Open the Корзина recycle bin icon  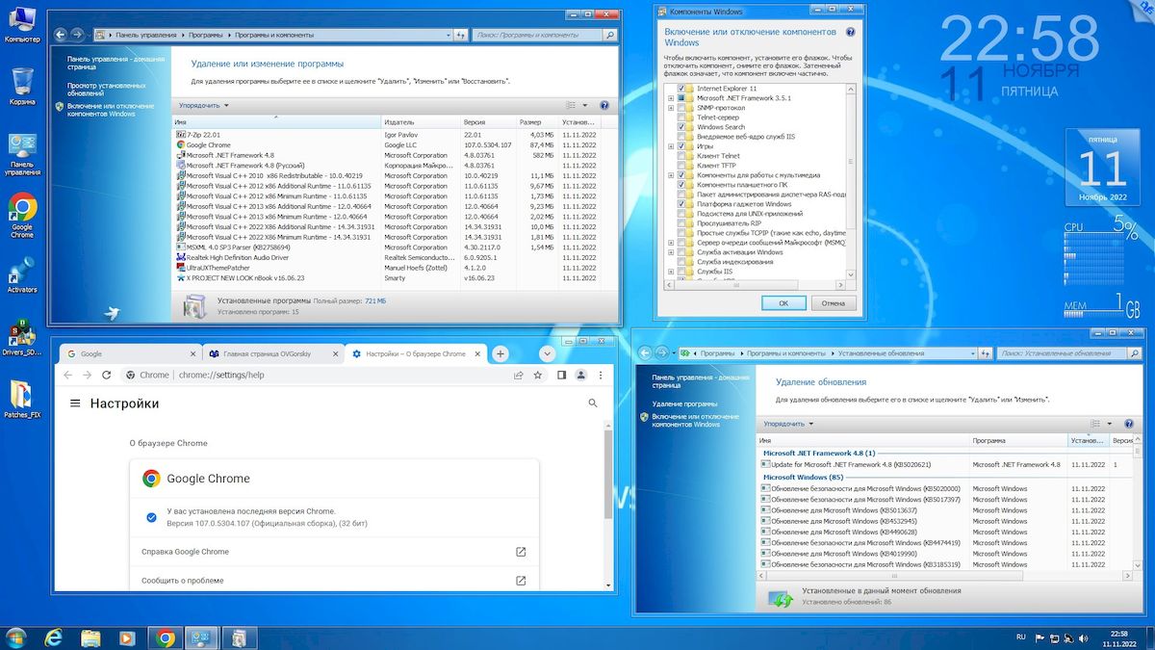click(22, 86)
